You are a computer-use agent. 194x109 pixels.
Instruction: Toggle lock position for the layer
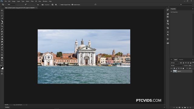(x=179, y=68)
